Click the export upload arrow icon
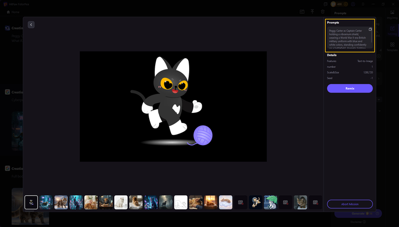The width and height of the screenshot is (399, 227). click(312, 12)
